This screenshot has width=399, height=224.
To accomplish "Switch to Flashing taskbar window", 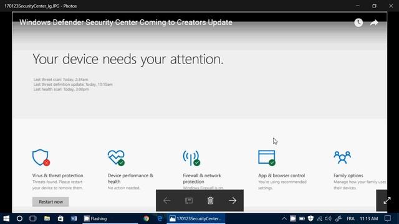I will 110,218.
